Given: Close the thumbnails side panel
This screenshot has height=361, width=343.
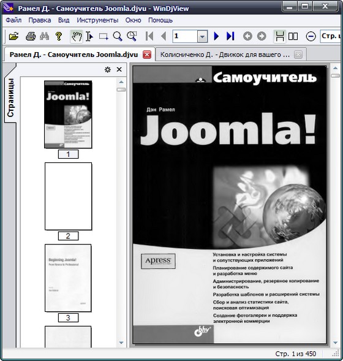Looking at the screenshot, I should tap(119, 69).
